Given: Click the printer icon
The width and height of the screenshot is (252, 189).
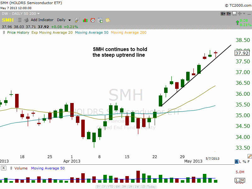Looking at the screenshot, I should [x=26, y=20].
